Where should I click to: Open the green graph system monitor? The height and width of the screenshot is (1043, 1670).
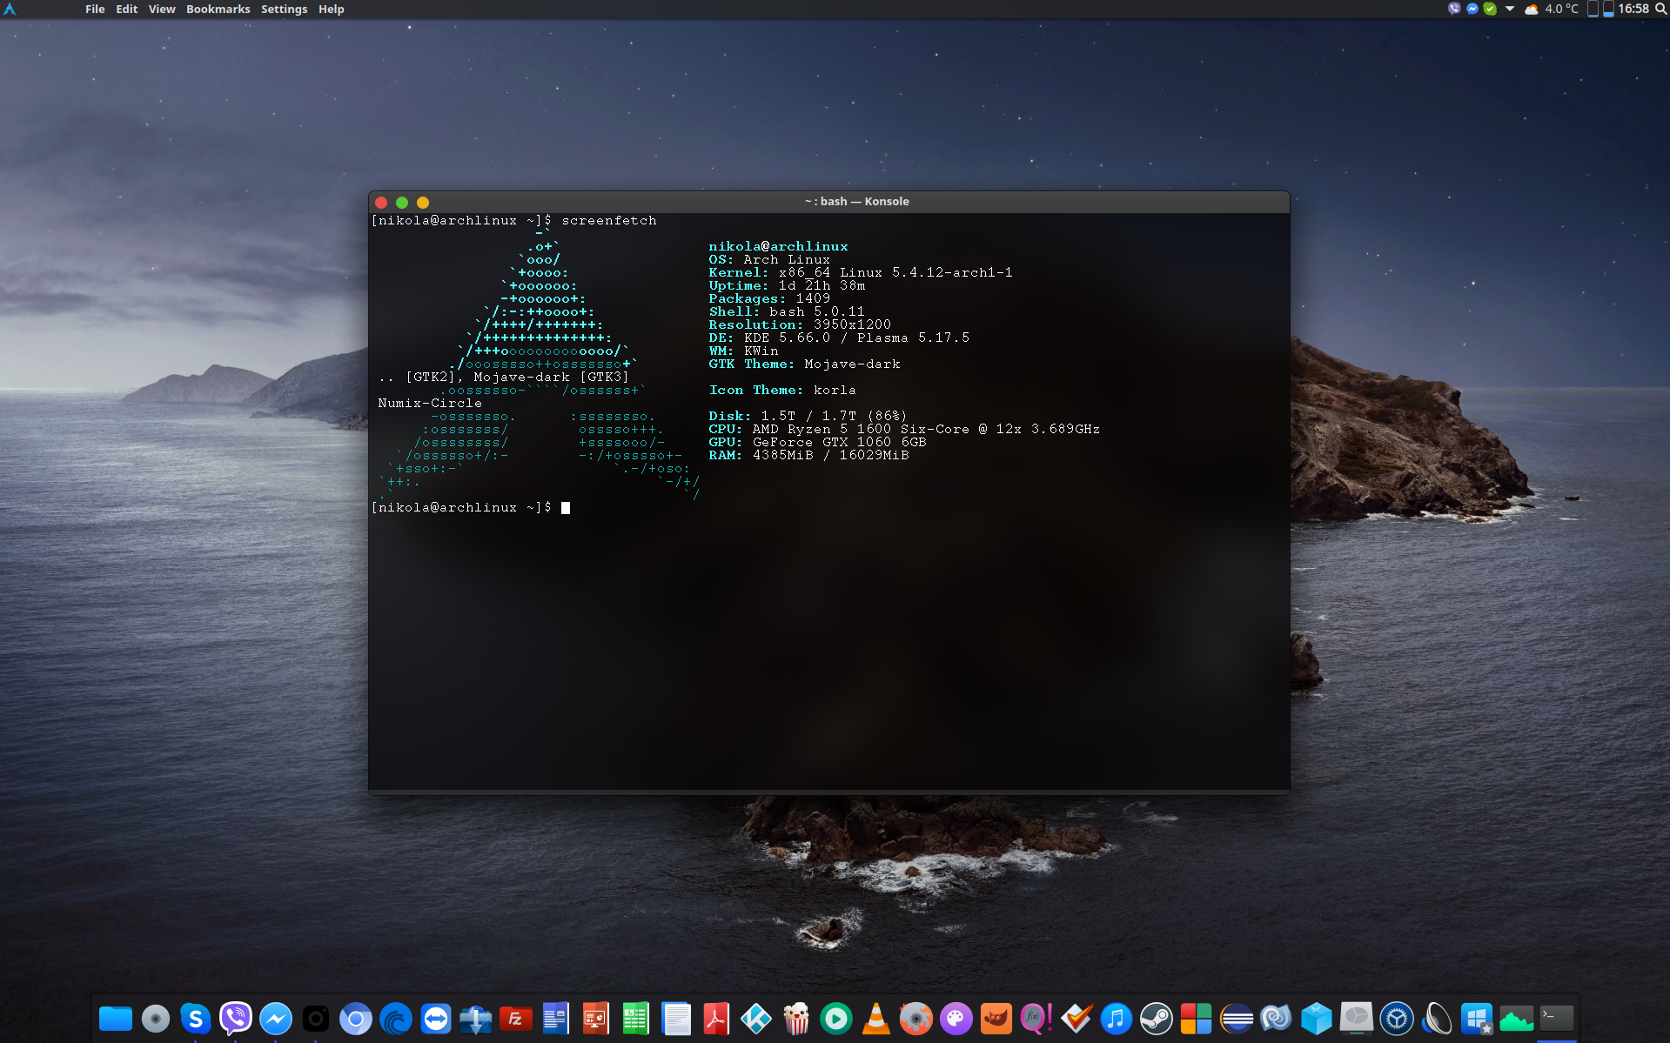tap(1517, 1019)
